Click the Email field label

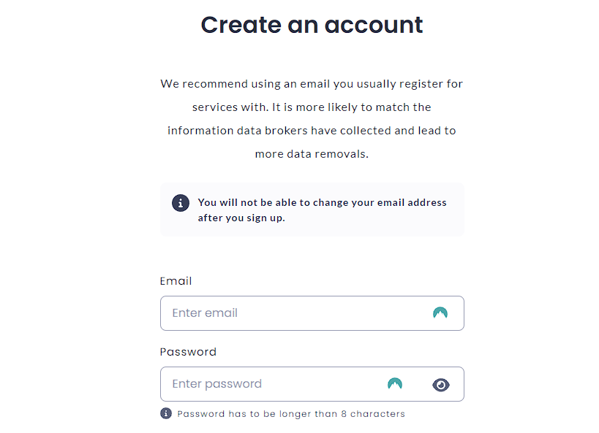click(176, 281)
